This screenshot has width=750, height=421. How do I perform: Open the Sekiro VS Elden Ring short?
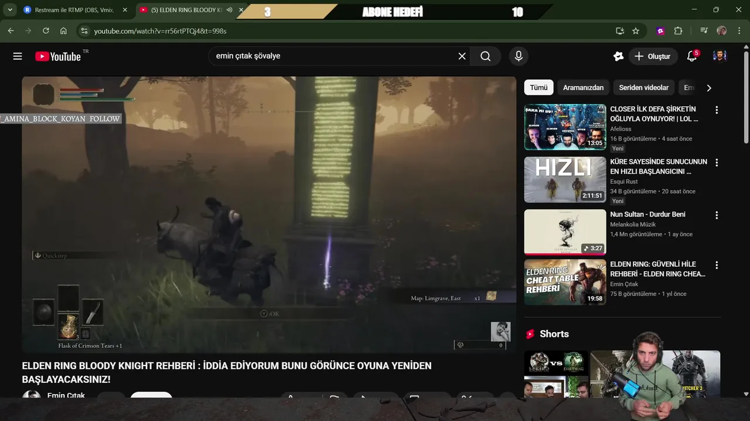tap(555, 374)
